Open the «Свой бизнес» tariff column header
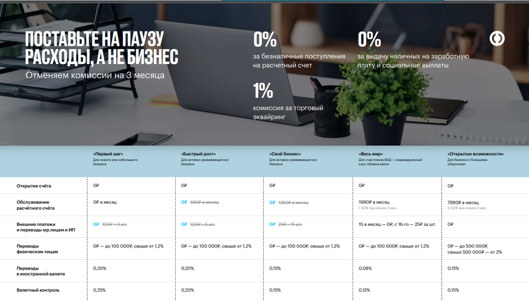This screenshot has height=301, width=529. click(x=285, y=154)
